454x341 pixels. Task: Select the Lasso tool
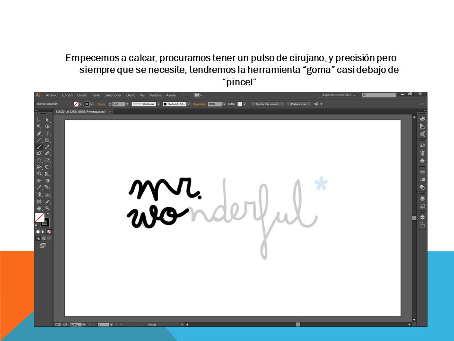pos(47,126)
